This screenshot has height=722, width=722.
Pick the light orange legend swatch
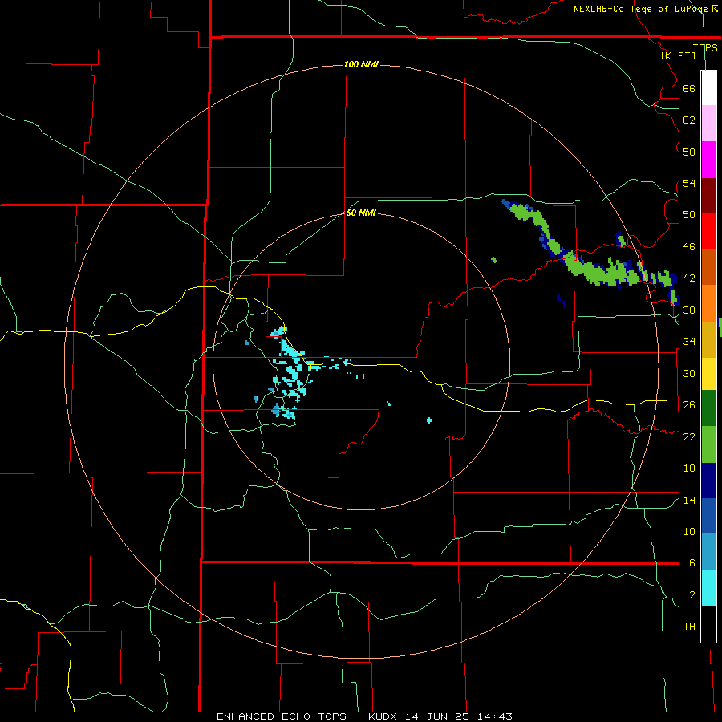point(708,303)
